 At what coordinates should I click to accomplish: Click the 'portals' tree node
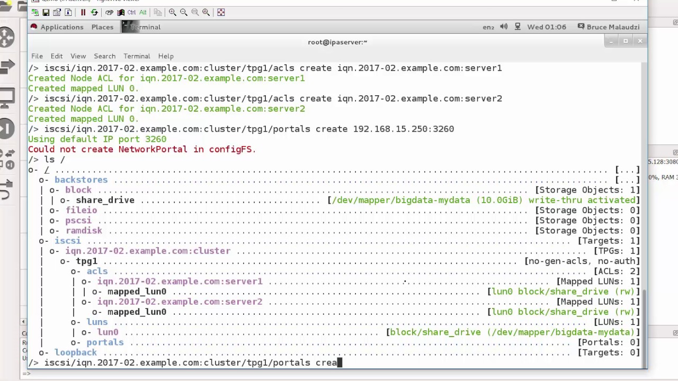tap(105, 342)
